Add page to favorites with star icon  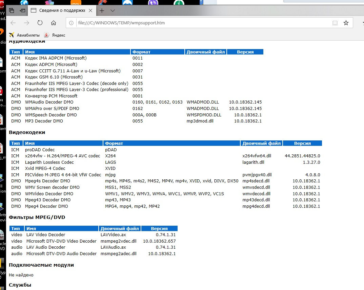(346, 23)
